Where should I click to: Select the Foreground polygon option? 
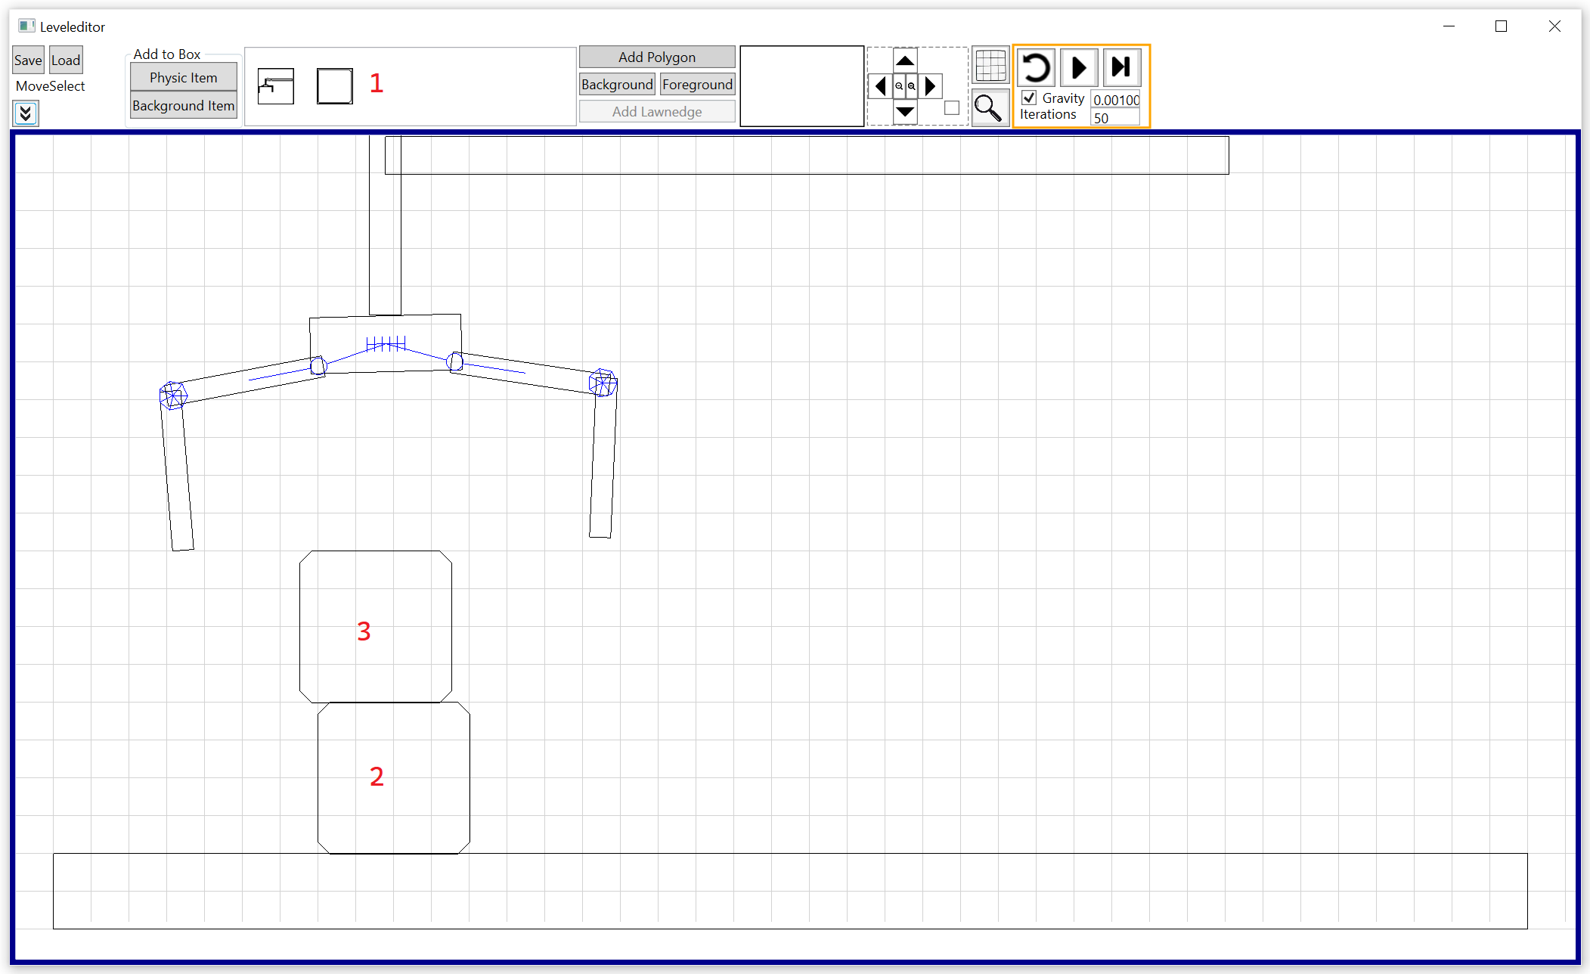(697, 85)
